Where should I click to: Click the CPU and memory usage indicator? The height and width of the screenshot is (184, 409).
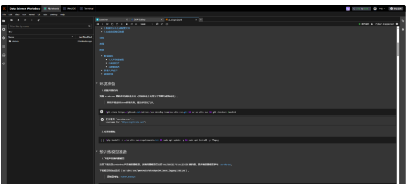coord(361,9)
